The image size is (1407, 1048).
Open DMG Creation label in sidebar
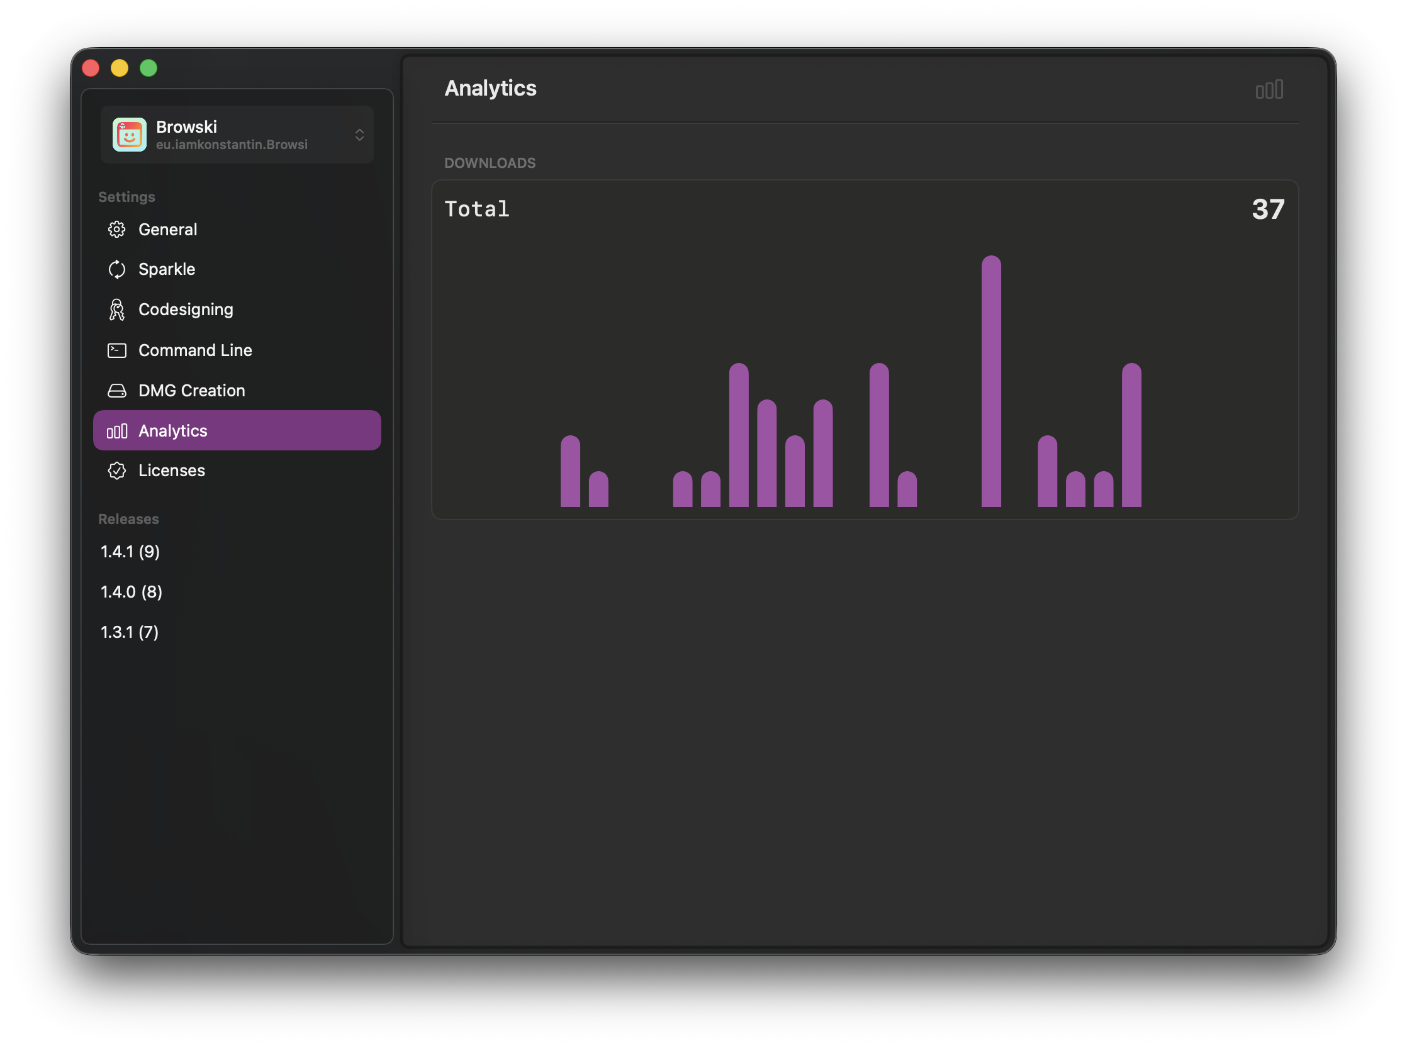[x=192, y=391]
